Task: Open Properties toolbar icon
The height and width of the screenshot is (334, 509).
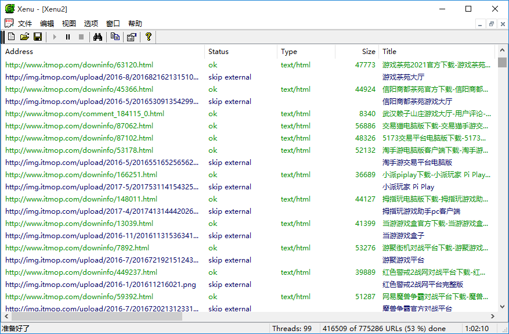Action: [132, 37]
